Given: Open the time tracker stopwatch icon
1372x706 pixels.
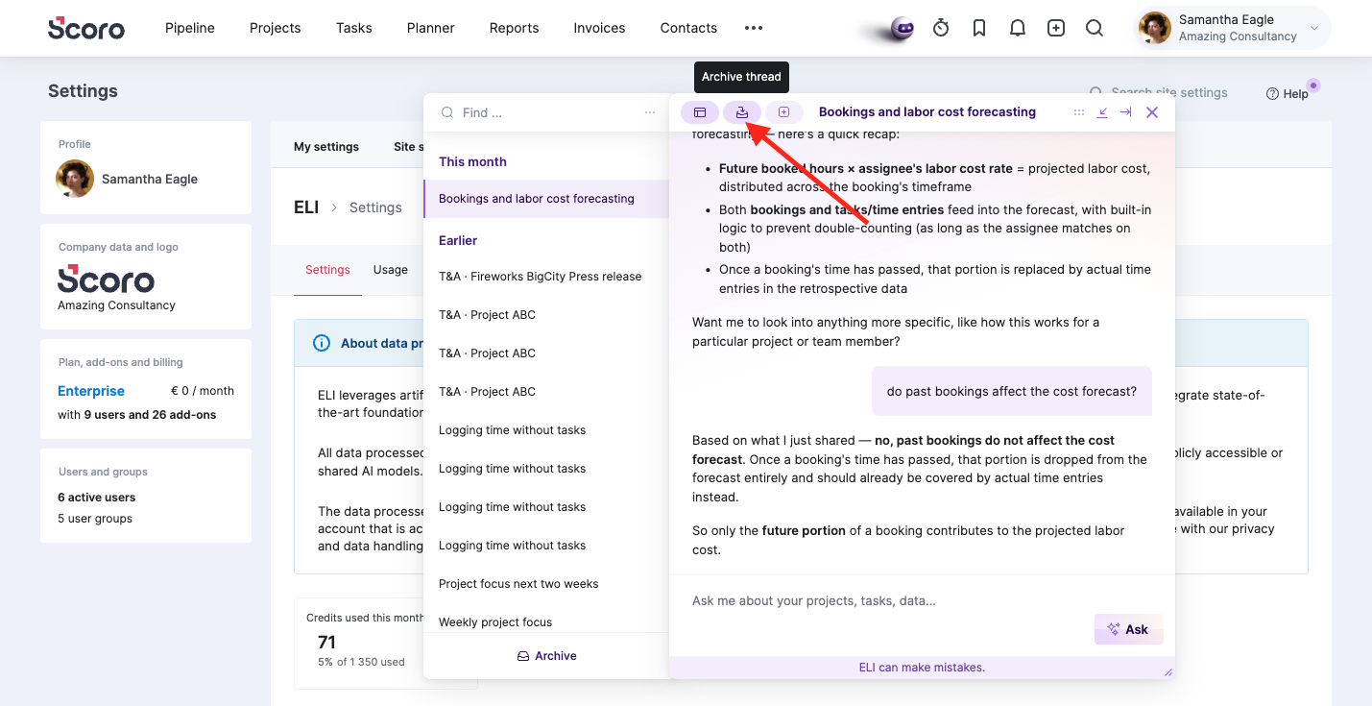Looking at the screenshot, I should pyautogui.click(x=941, y=28).
